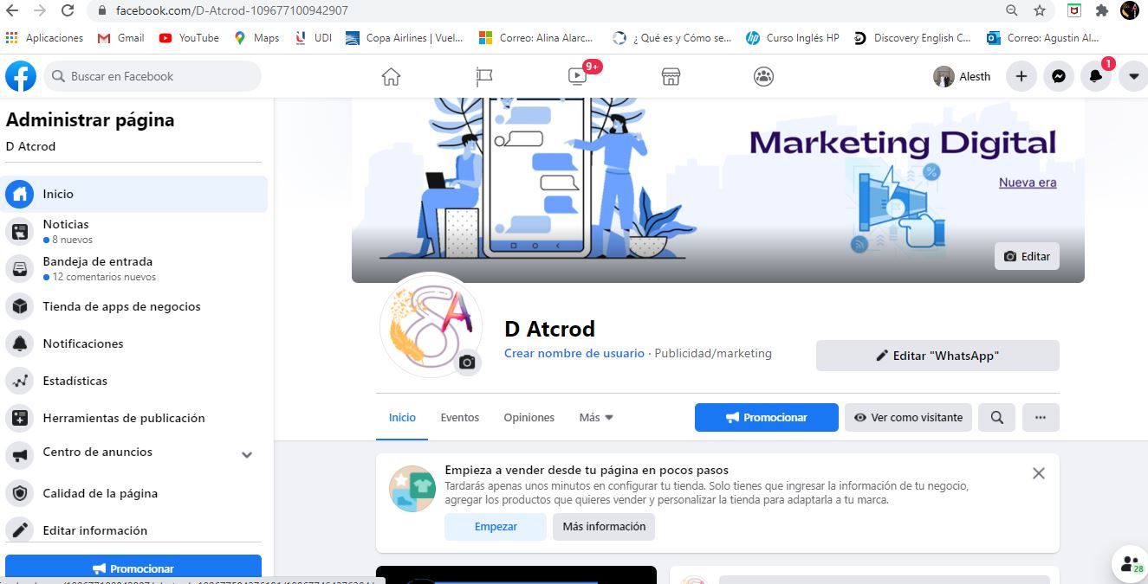Open Alesth profile in top bar
The height and width of the screenshot is (584, 1148).
click(x=963, y=76)
